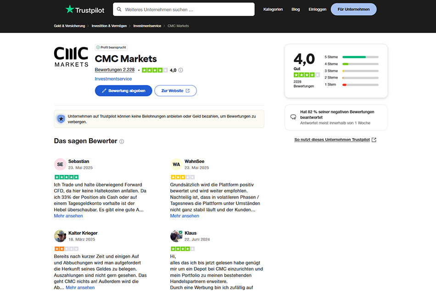Open the Bewertungen 2.228 link

coord(115,70)
